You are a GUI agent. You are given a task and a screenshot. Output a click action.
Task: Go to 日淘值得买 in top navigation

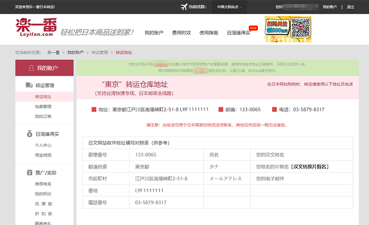pyautogui.click(x=238, y=33)
